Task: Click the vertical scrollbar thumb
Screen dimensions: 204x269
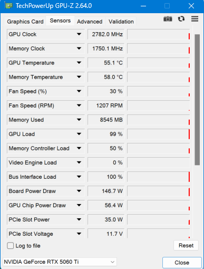Action: click(197, 100)
